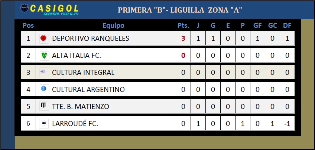The height and width of the screenshot is (150, 315).
Task: Select Larroudé goal difference cell showing -1
Action: click(287, 124)
